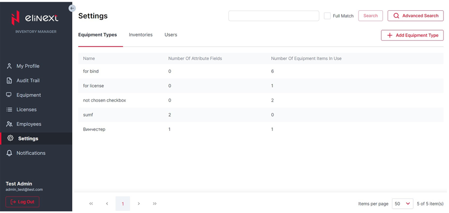
Task: Collapse the sidebar with the arrow button
Action: [x=72, y=8]
